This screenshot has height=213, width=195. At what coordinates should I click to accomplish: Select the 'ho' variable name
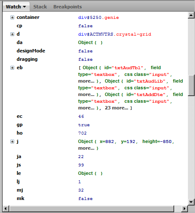(20, 133)
